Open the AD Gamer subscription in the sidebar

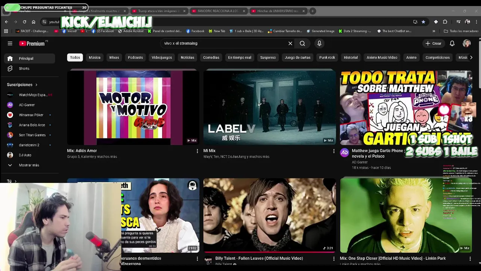click(x=30, y=105)
